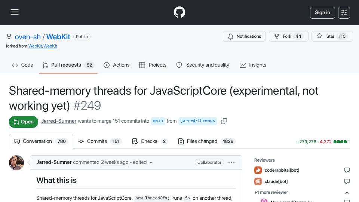Open coderabbitai[bot] reviewer link
The height and width of the screenshot is (202, 359).
(282, 170)
